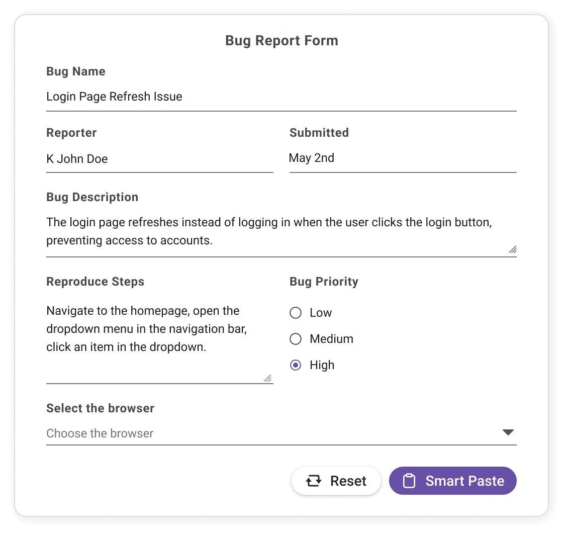Click the "Bug Priority" heading
Screen dimensions: 567x535
pyautogui.click(x=324, y=282)
